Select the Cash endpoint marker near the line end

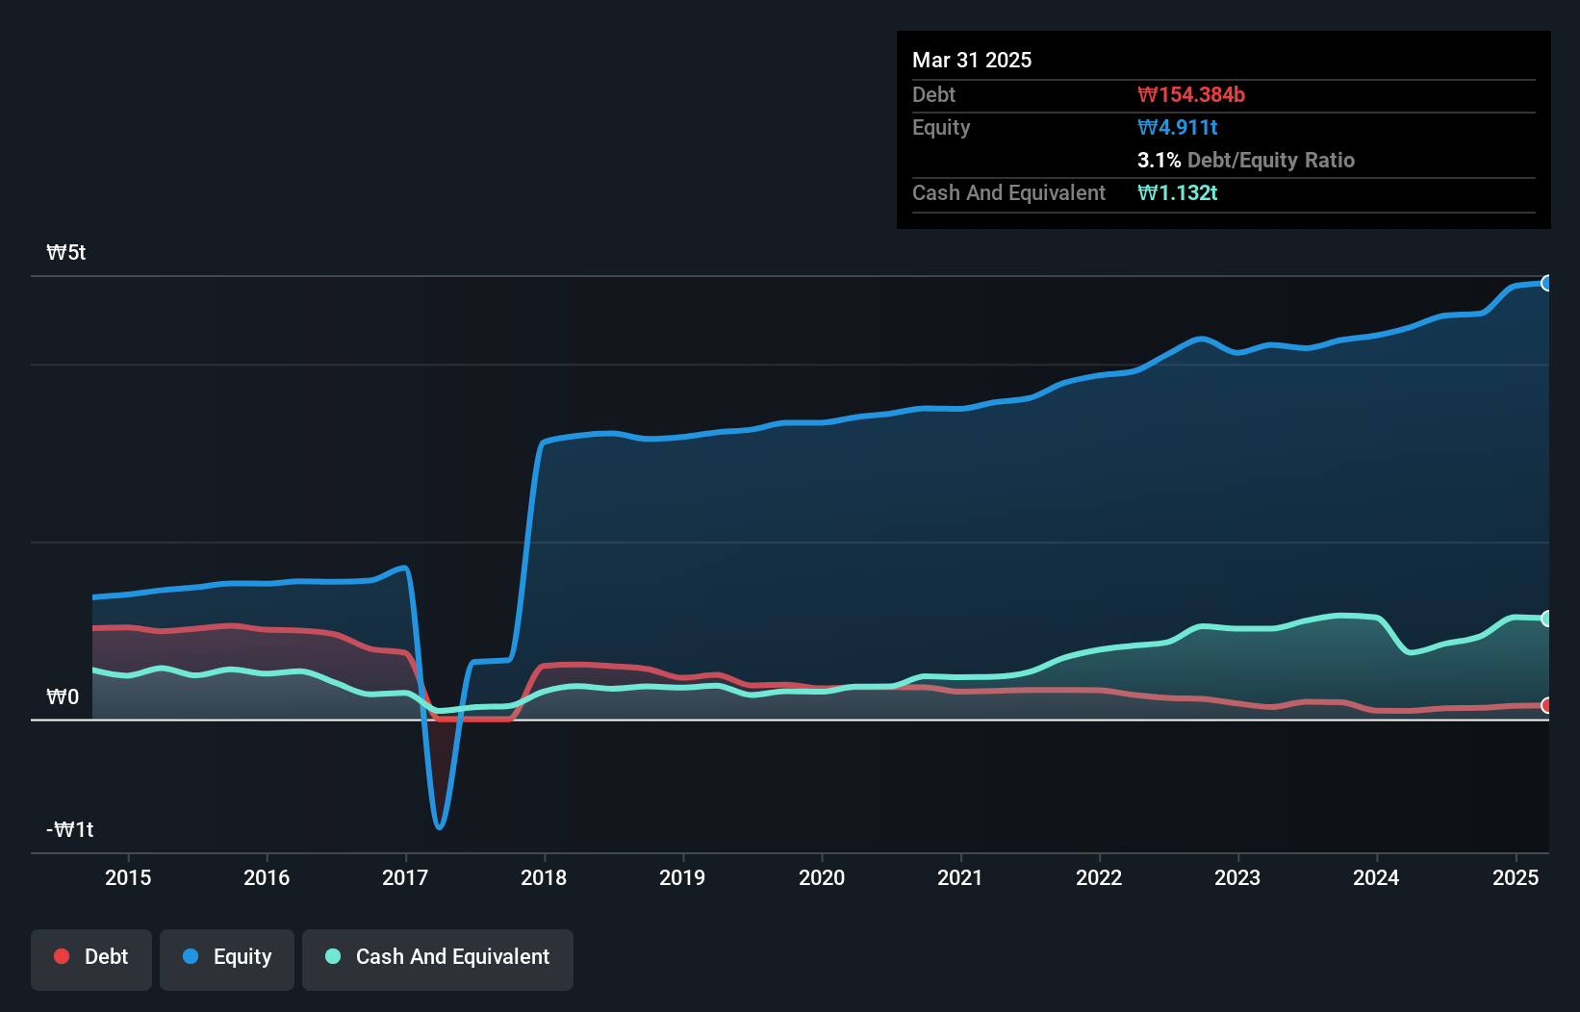click(1546, 619)
